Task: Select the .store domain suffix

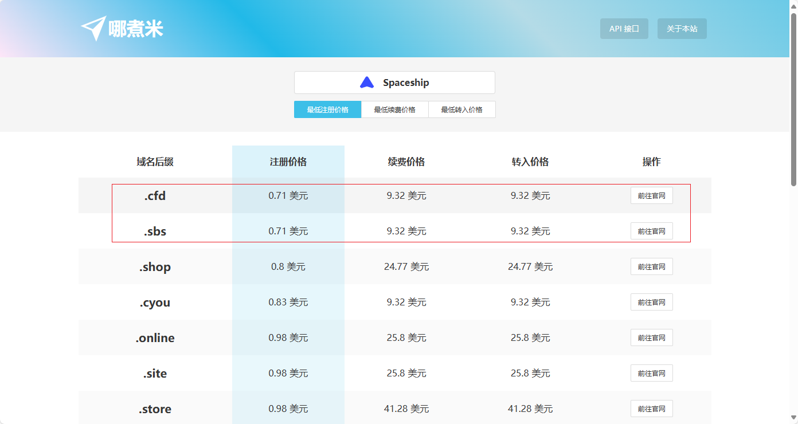Action: 155,409
